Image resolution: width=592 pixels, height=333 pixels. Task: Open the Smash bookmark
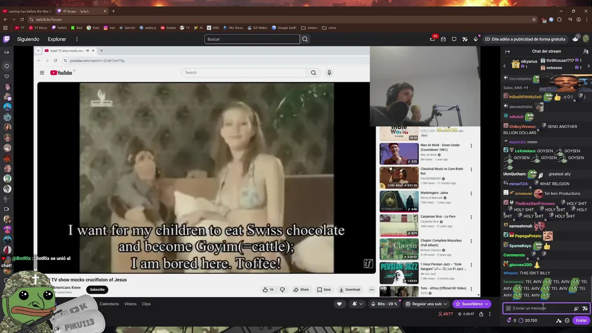click(x=168, y=28)
